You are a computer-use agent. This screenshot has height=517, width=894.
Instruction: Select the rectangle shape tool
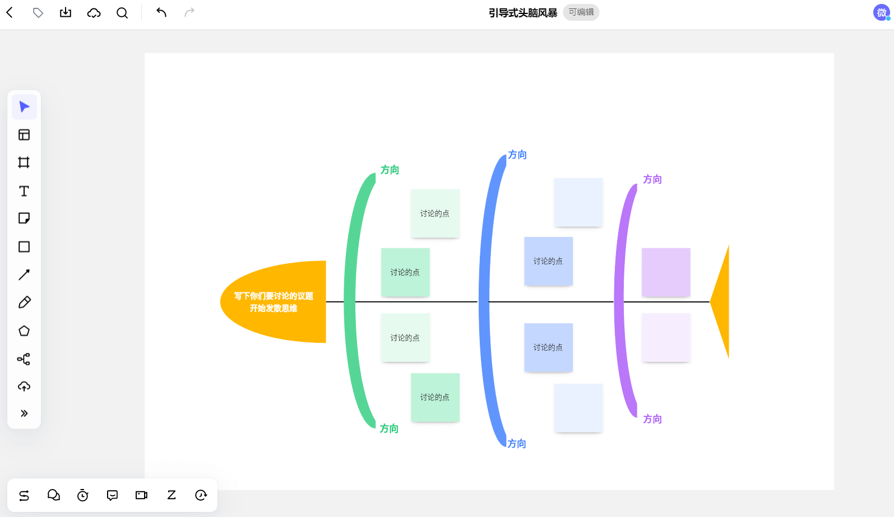pos(24,247)
